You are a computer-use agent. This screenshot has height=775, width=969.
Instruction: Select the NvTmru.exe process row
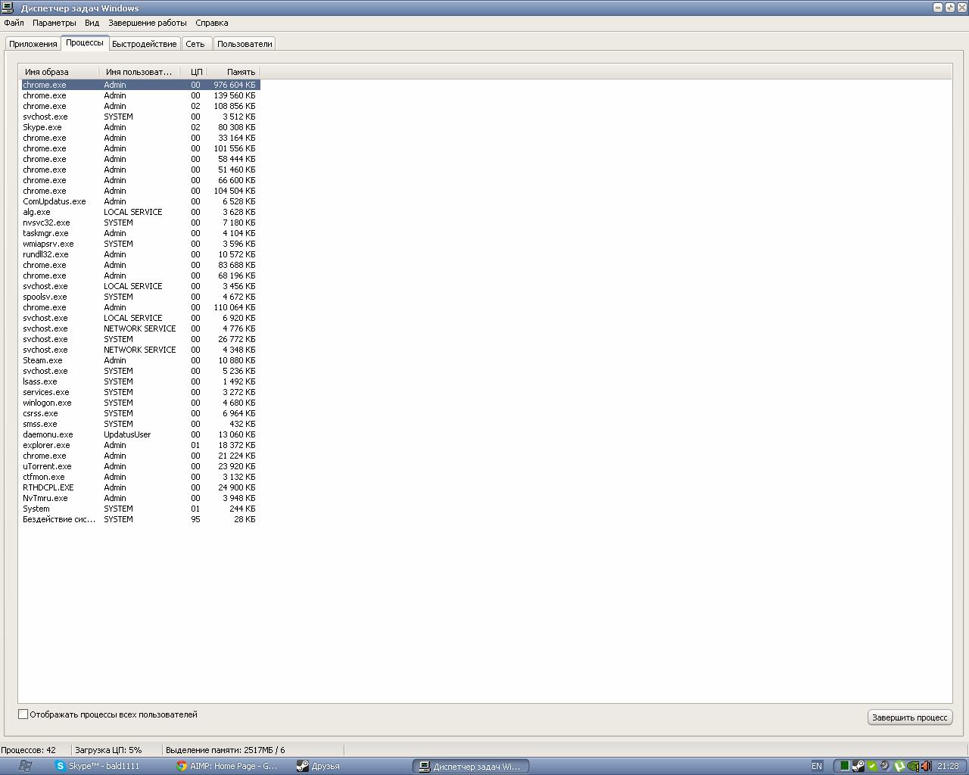click(140, 498)
